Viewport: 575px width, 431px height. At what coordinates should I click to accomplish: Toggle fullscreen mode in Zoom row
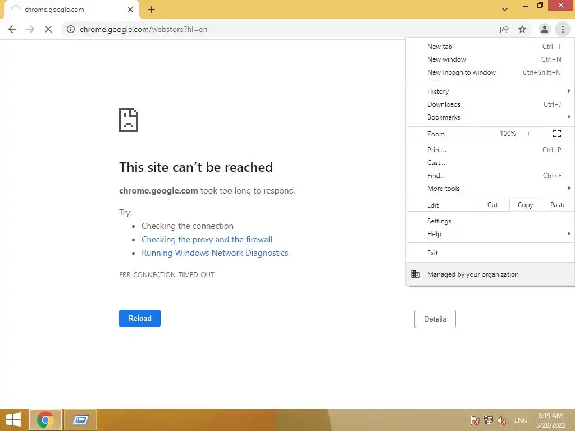click(556, 134)
